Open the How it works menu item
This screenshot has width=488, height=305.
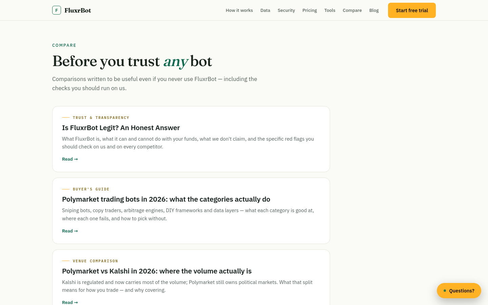(x=239, y=10)
